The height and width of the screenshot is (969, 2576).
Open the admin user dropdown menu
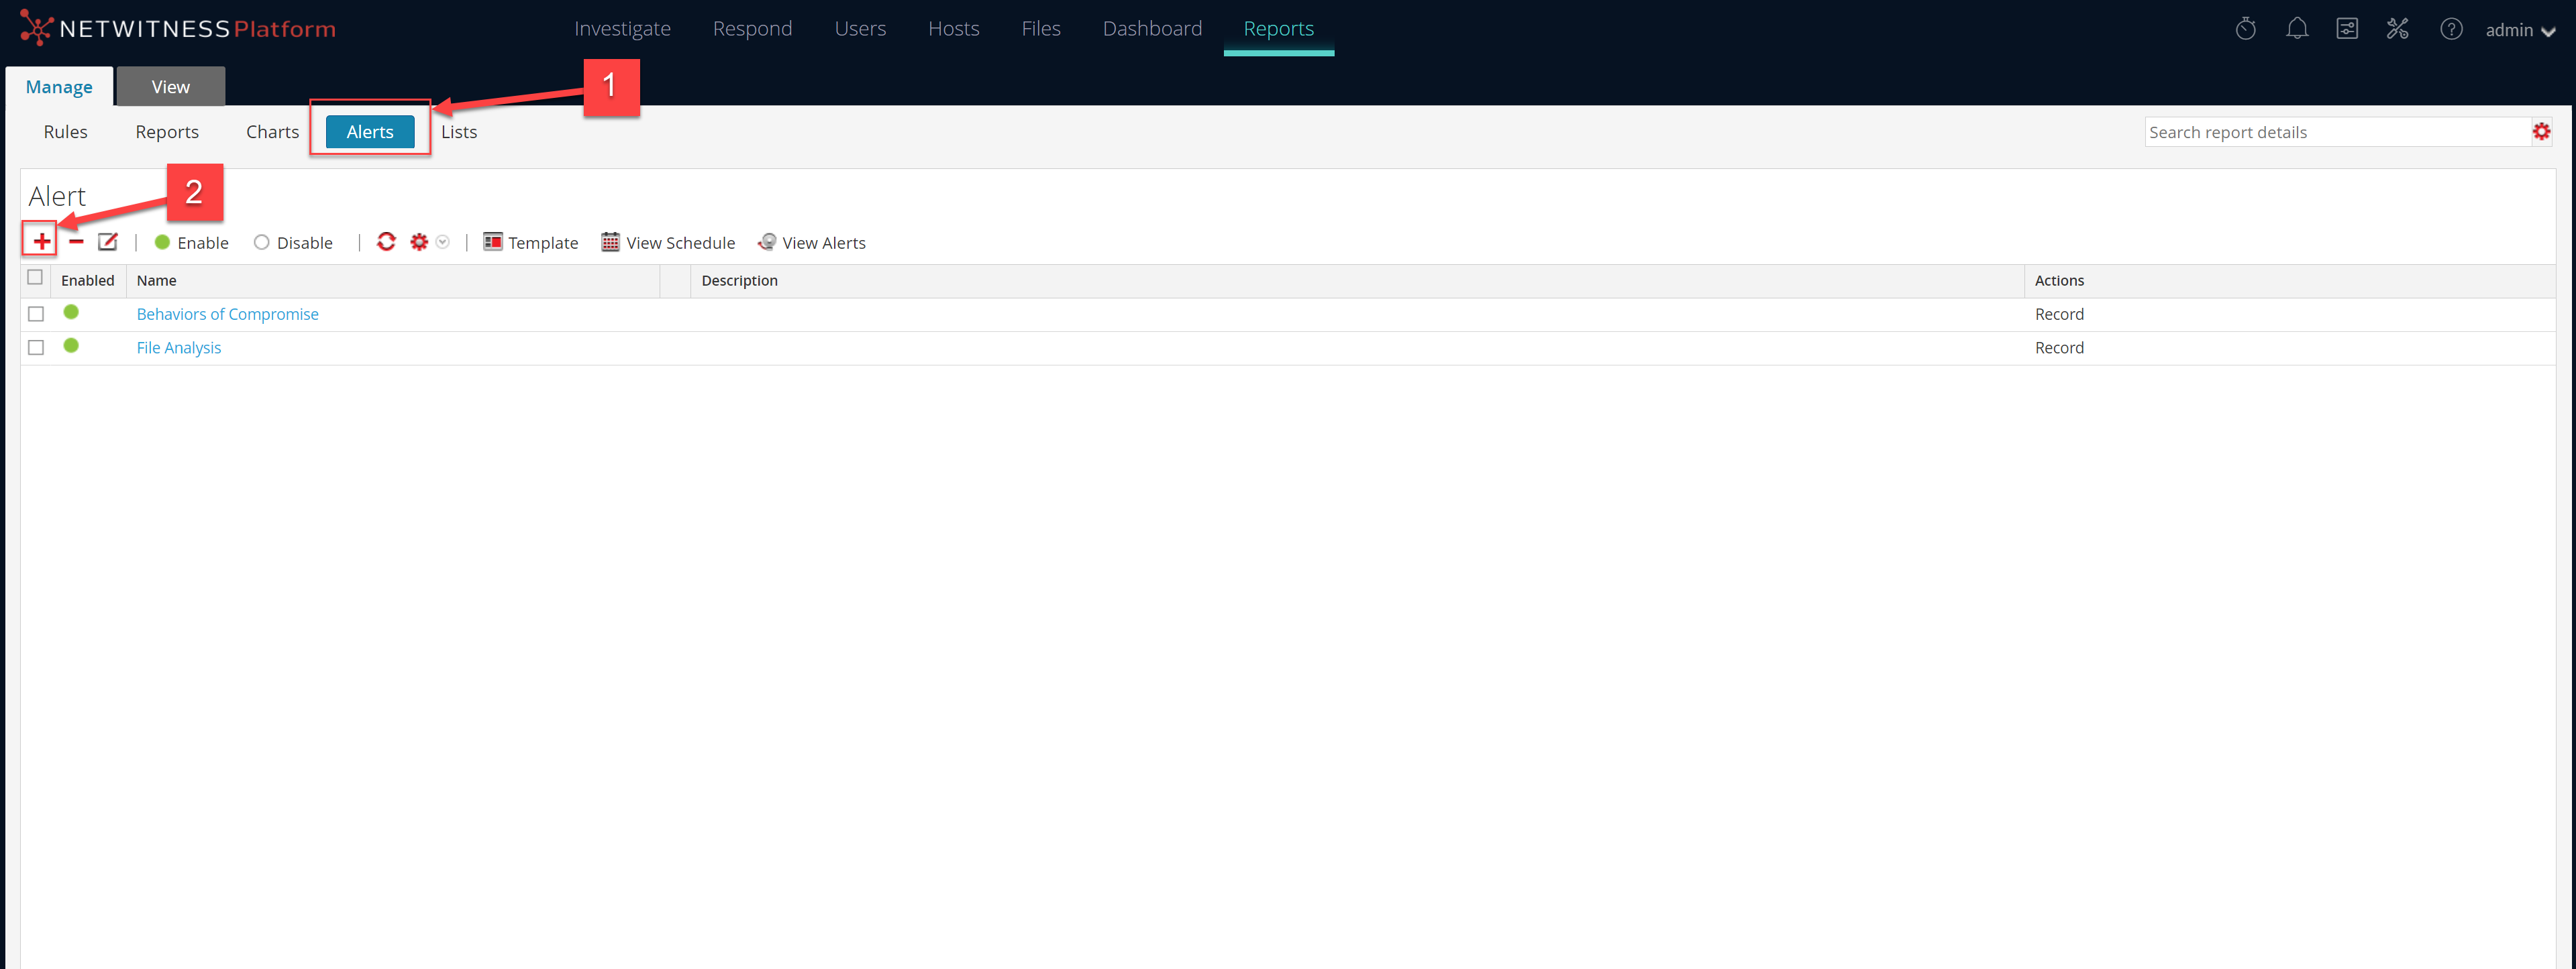2519,30
